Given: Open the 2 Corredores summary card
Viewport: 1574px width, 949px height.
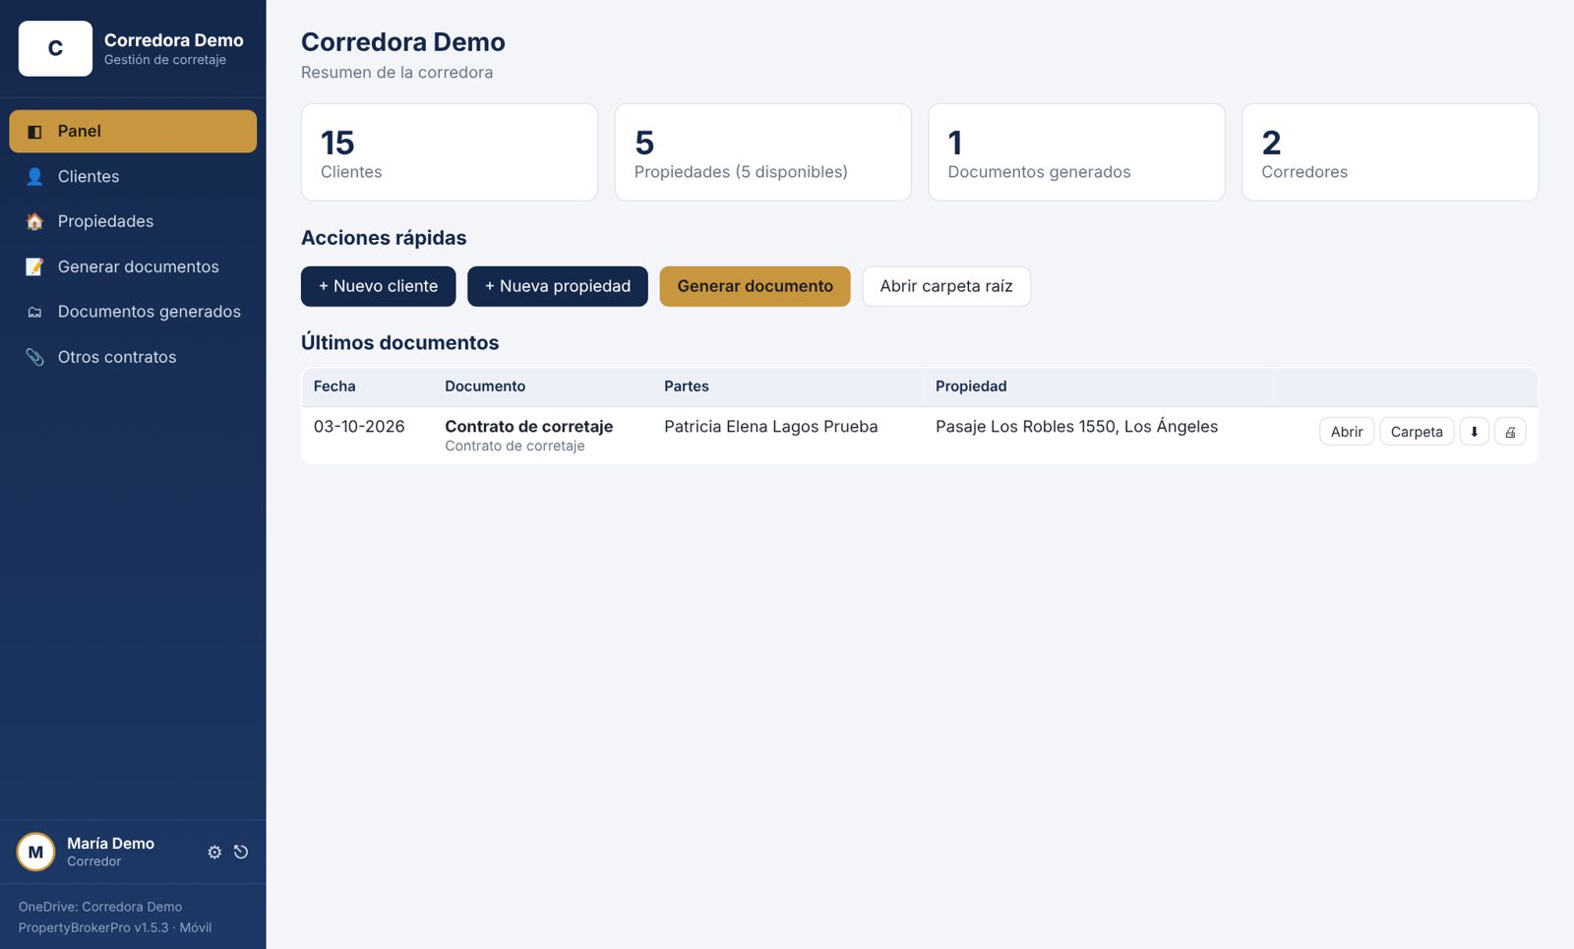Looking at the screenshot, I should click(1390, 152).
